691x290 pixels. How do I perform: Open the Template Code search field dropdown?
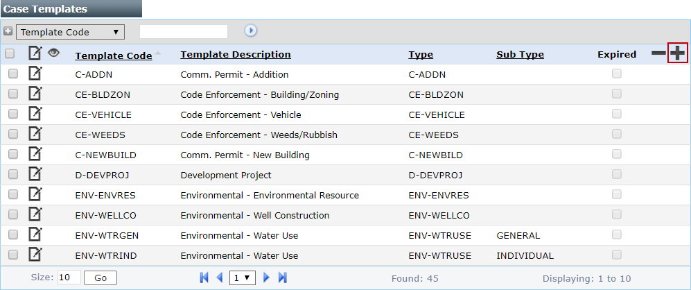point(69,32)
